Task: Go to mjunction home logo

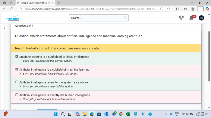Action: (x=13, y=18)
